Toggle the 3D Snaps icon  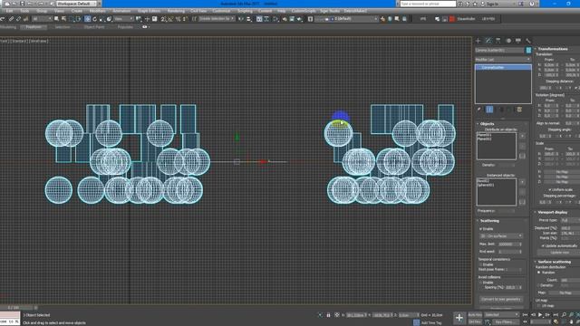pyautogui.click(x=163, y=19)
